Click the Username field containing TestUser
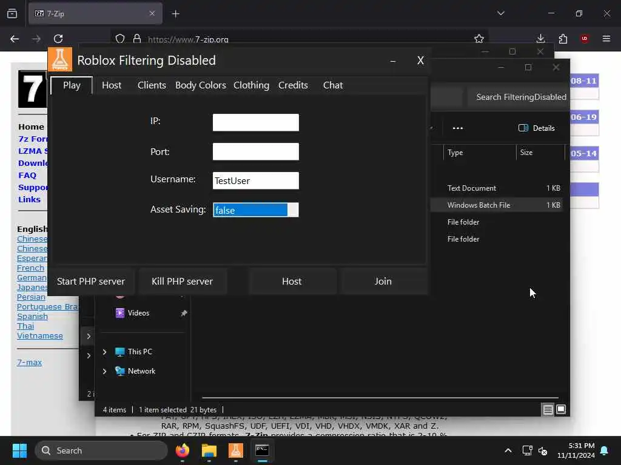 pos(256,180)
